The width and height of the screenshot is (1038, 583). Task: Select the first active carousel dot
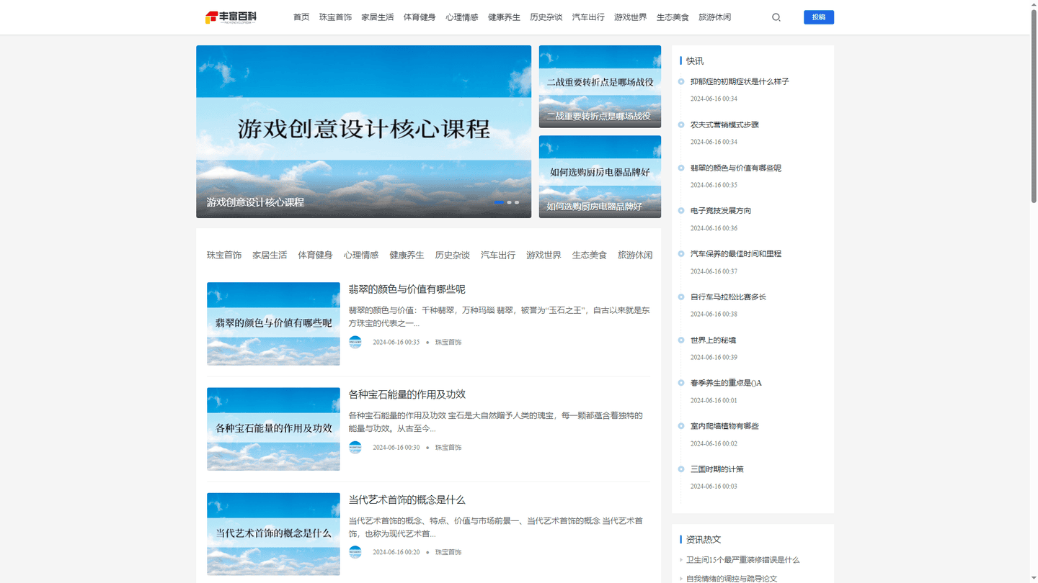[499, 202]
